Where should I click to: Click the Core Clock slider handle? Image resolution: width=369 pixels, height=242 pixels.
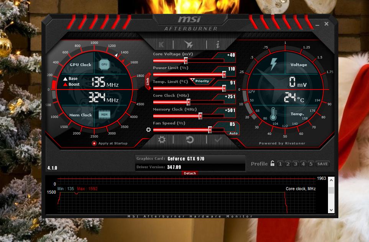(x=189, y=102)
